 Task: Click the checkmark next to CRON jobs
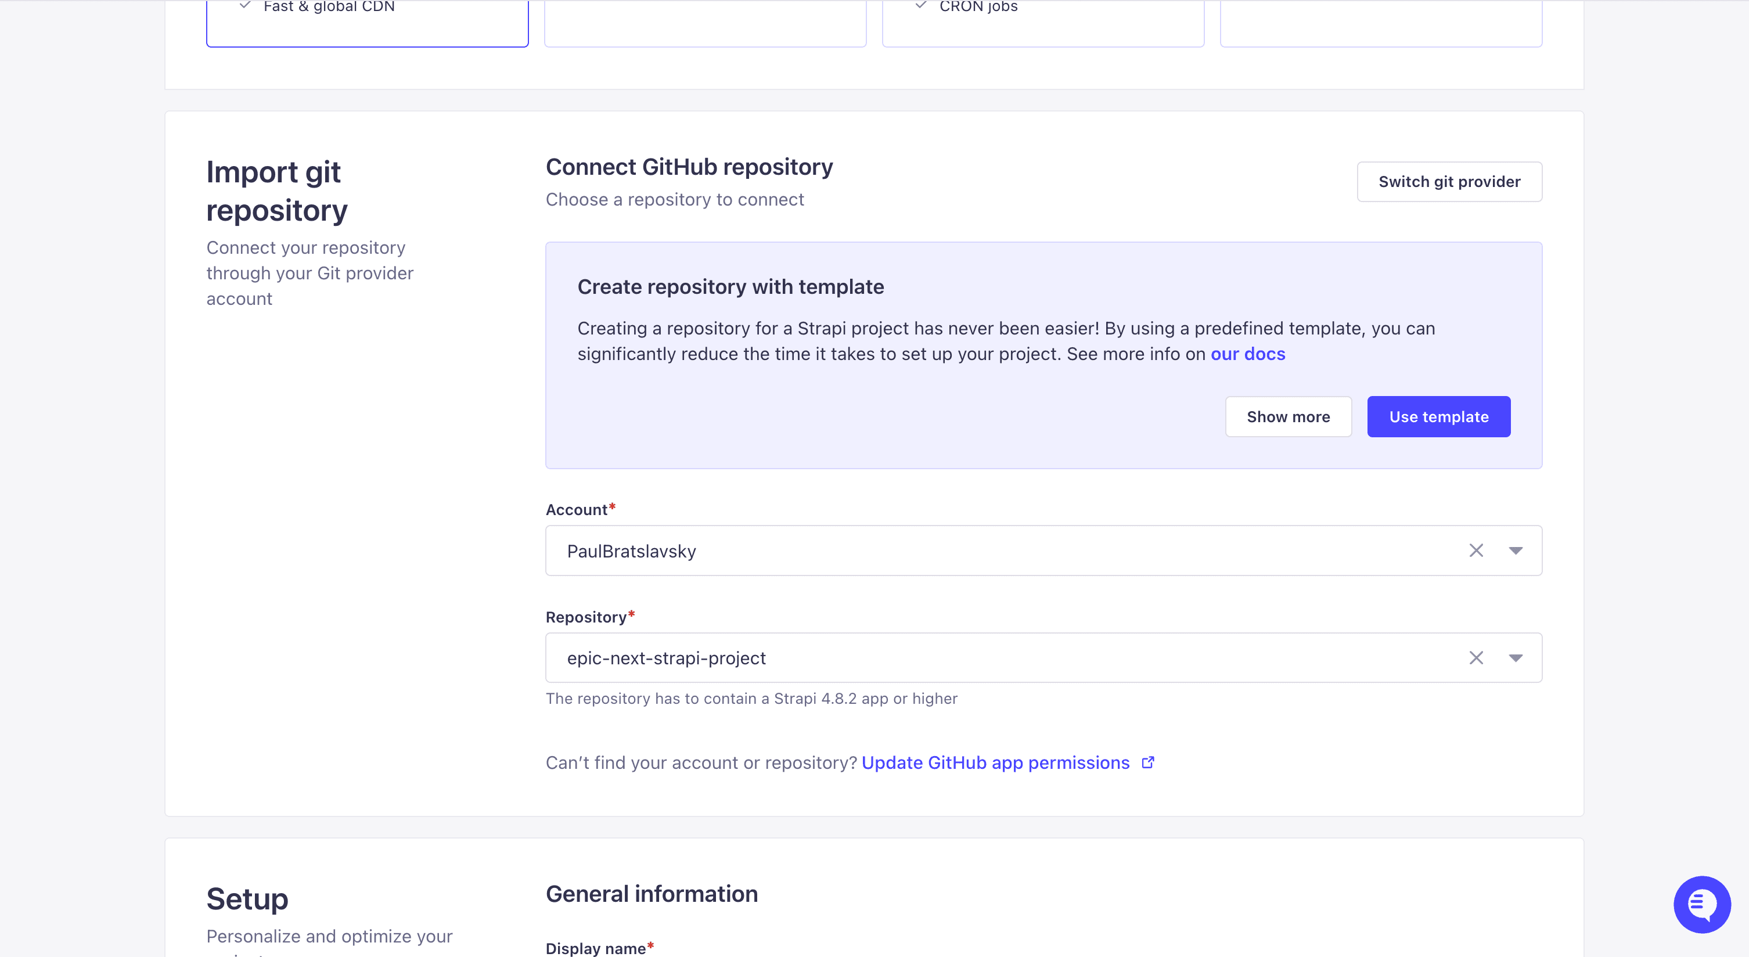(x=921, y=5)
